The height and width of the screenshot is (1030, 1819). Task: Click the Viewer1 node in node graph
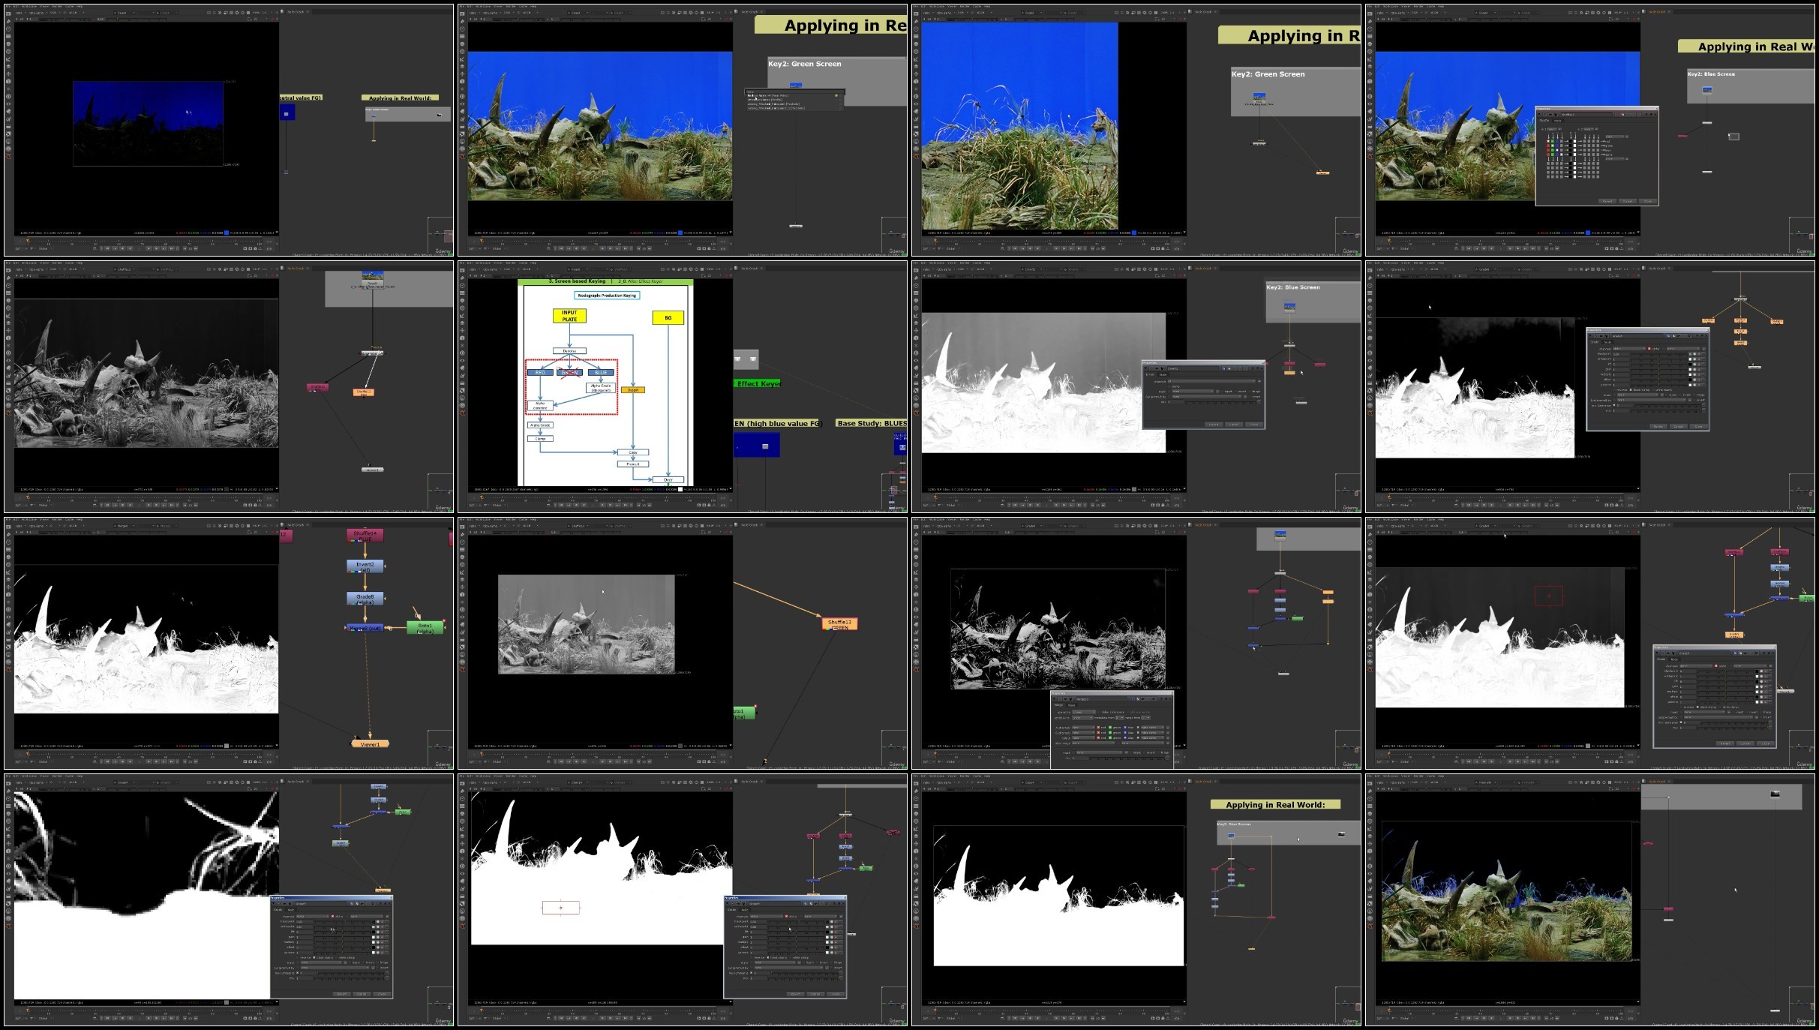370,744
